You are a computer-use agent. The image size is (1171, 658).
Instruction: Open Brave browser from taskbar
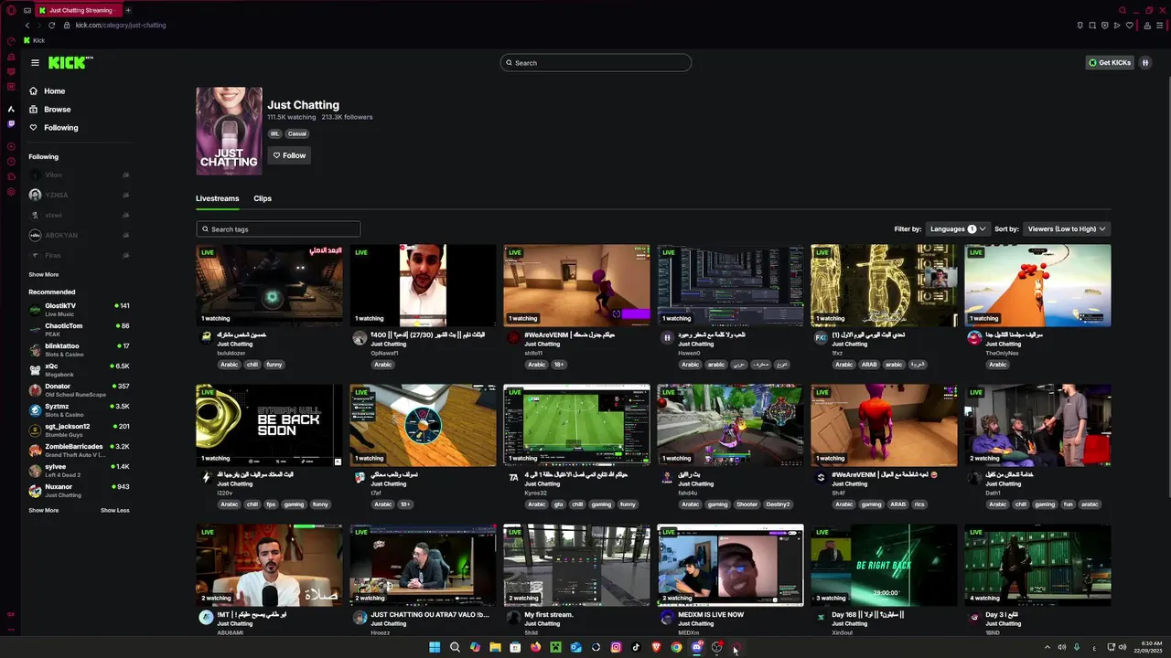(656, 647)
